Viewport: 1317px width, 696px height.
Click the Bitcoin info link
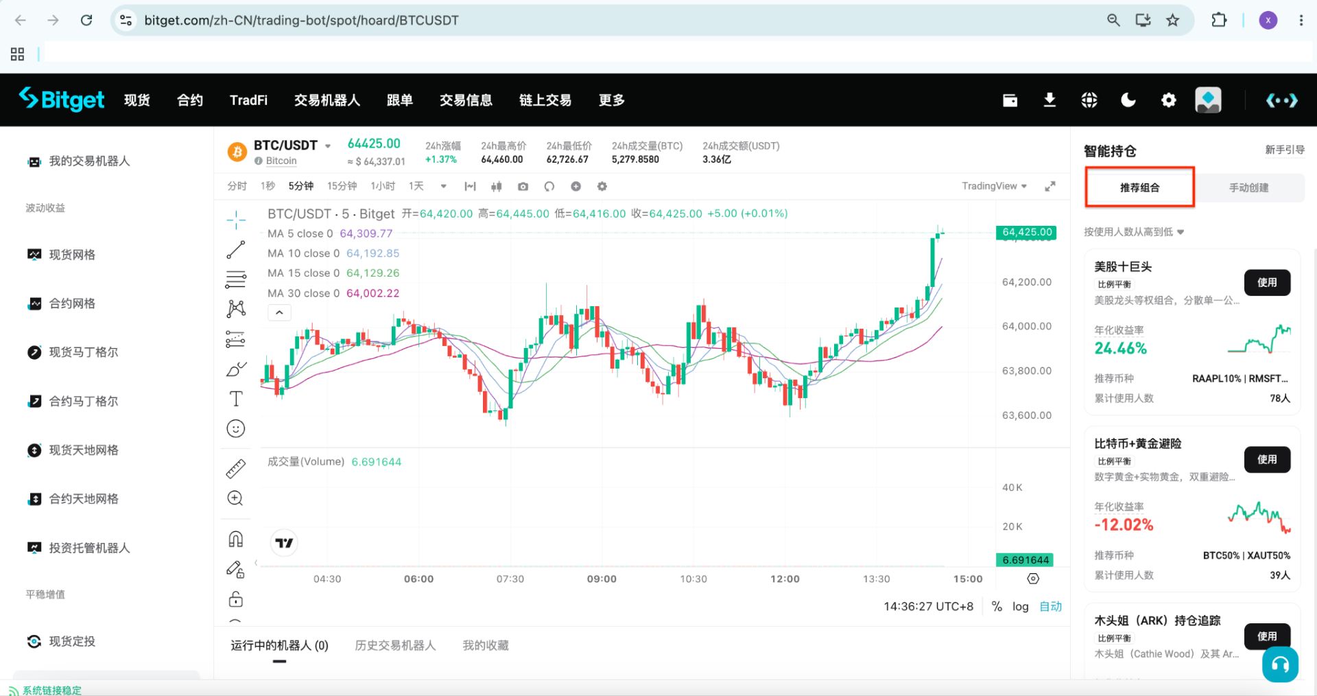tap(281, 161)
